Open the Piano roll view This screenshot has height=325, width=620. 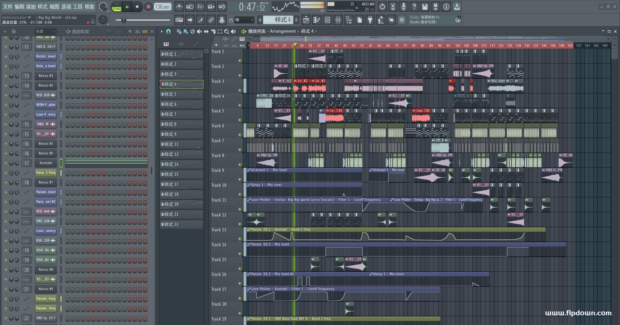click(316, 20)
